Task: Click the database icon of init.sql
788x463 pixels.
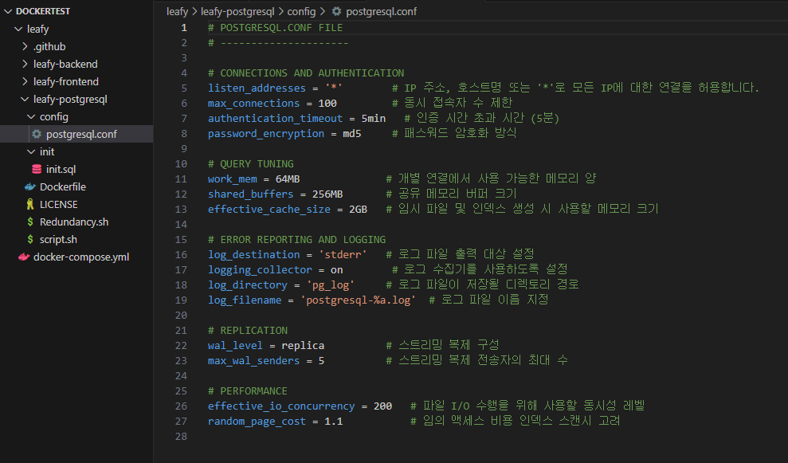Action: [x=37, y=170]
